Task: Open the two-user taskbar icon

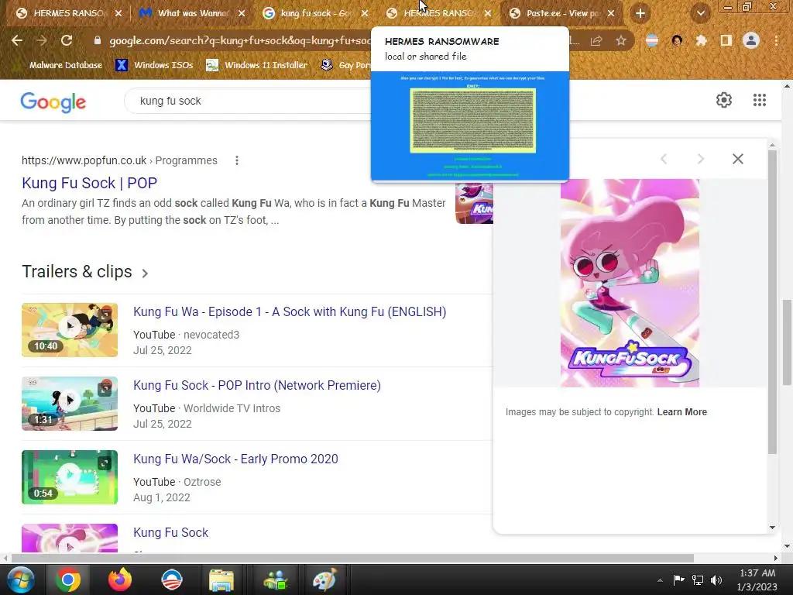Action: click(275, 580)
